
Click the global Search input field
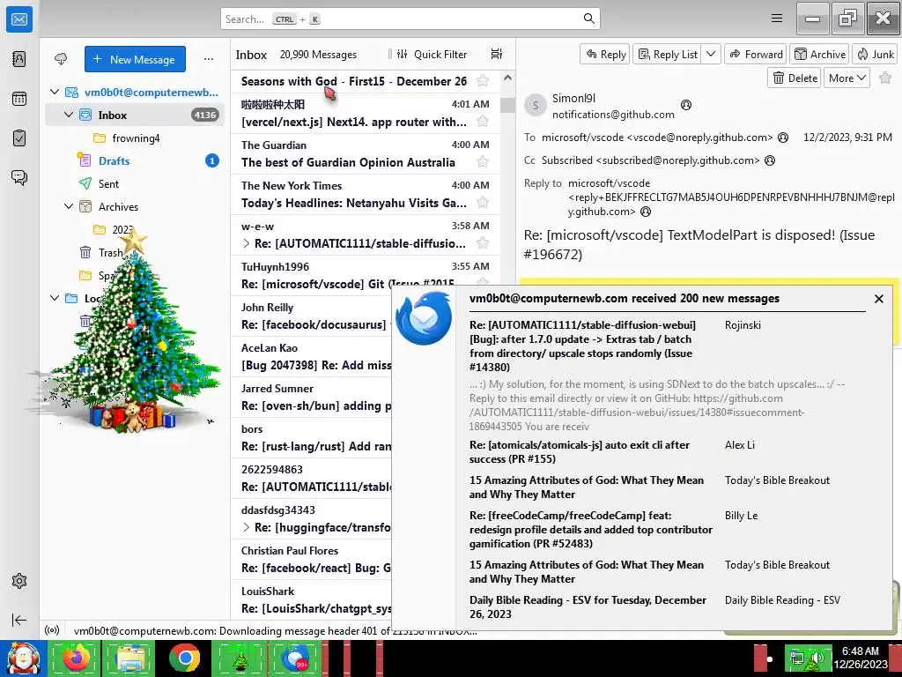coord(410,19)
